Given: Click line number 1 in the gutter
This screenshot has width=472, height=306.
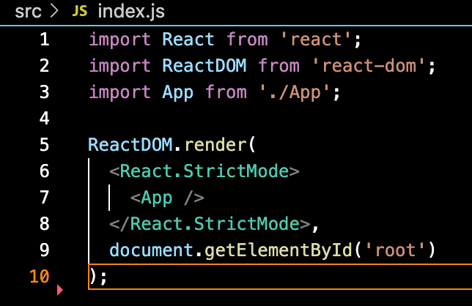Looking at the screenshot, I should 45,40.
